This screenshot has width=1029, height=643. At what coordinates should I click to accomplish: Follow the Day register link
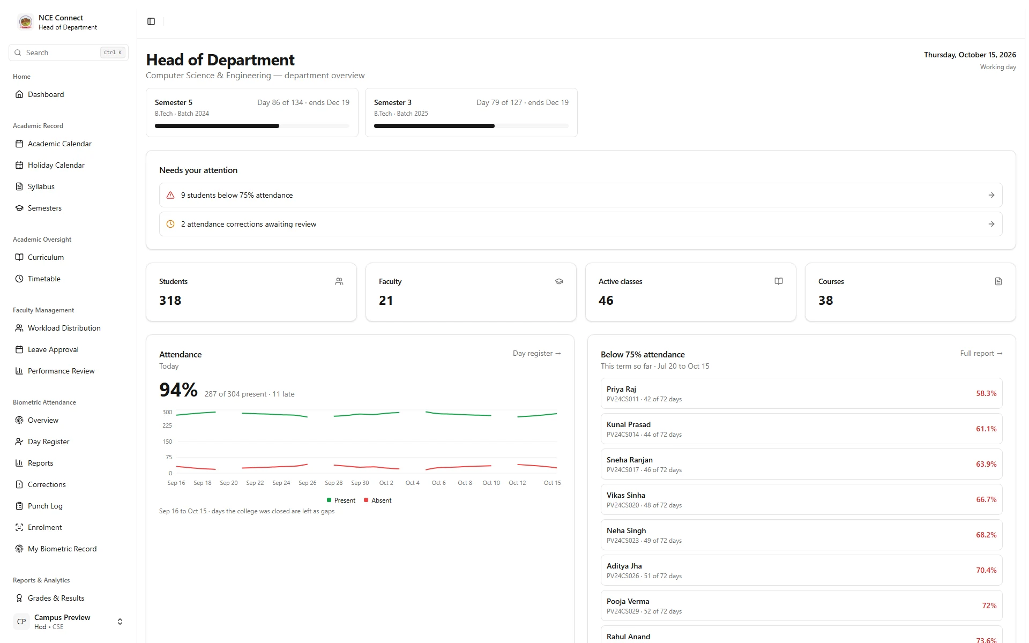point(536,353)
